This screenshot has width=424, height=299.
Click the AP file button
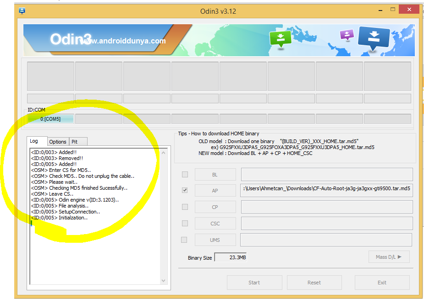[x=215, y=191]
